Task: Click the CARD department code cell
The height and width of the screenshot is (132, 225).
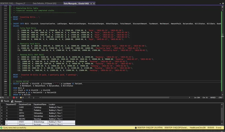Action: (25, 107)
